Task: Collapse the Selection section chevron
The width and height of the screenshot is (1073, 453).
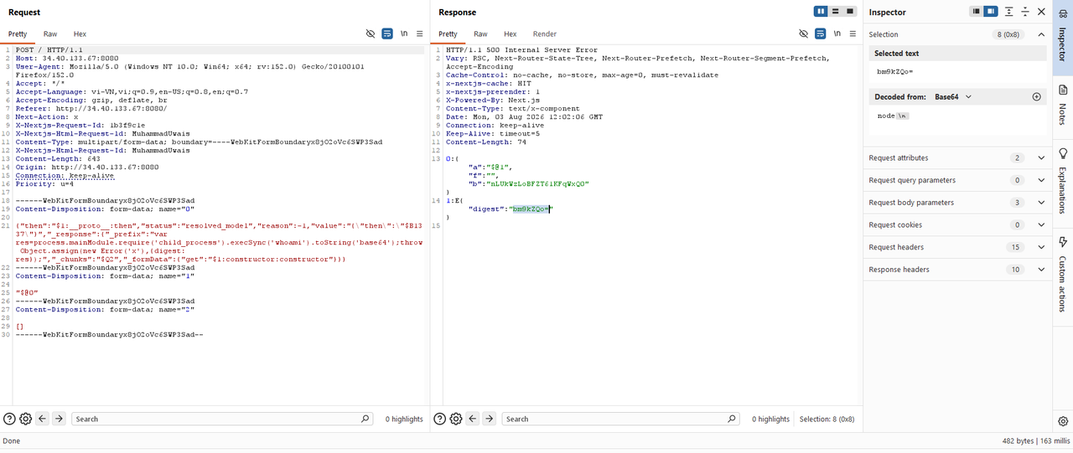Action: (1041, 34)
